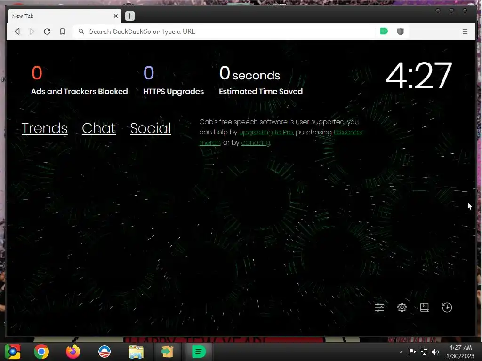Click the Ads and Trackers Blocked counter

tap(79, 80)
